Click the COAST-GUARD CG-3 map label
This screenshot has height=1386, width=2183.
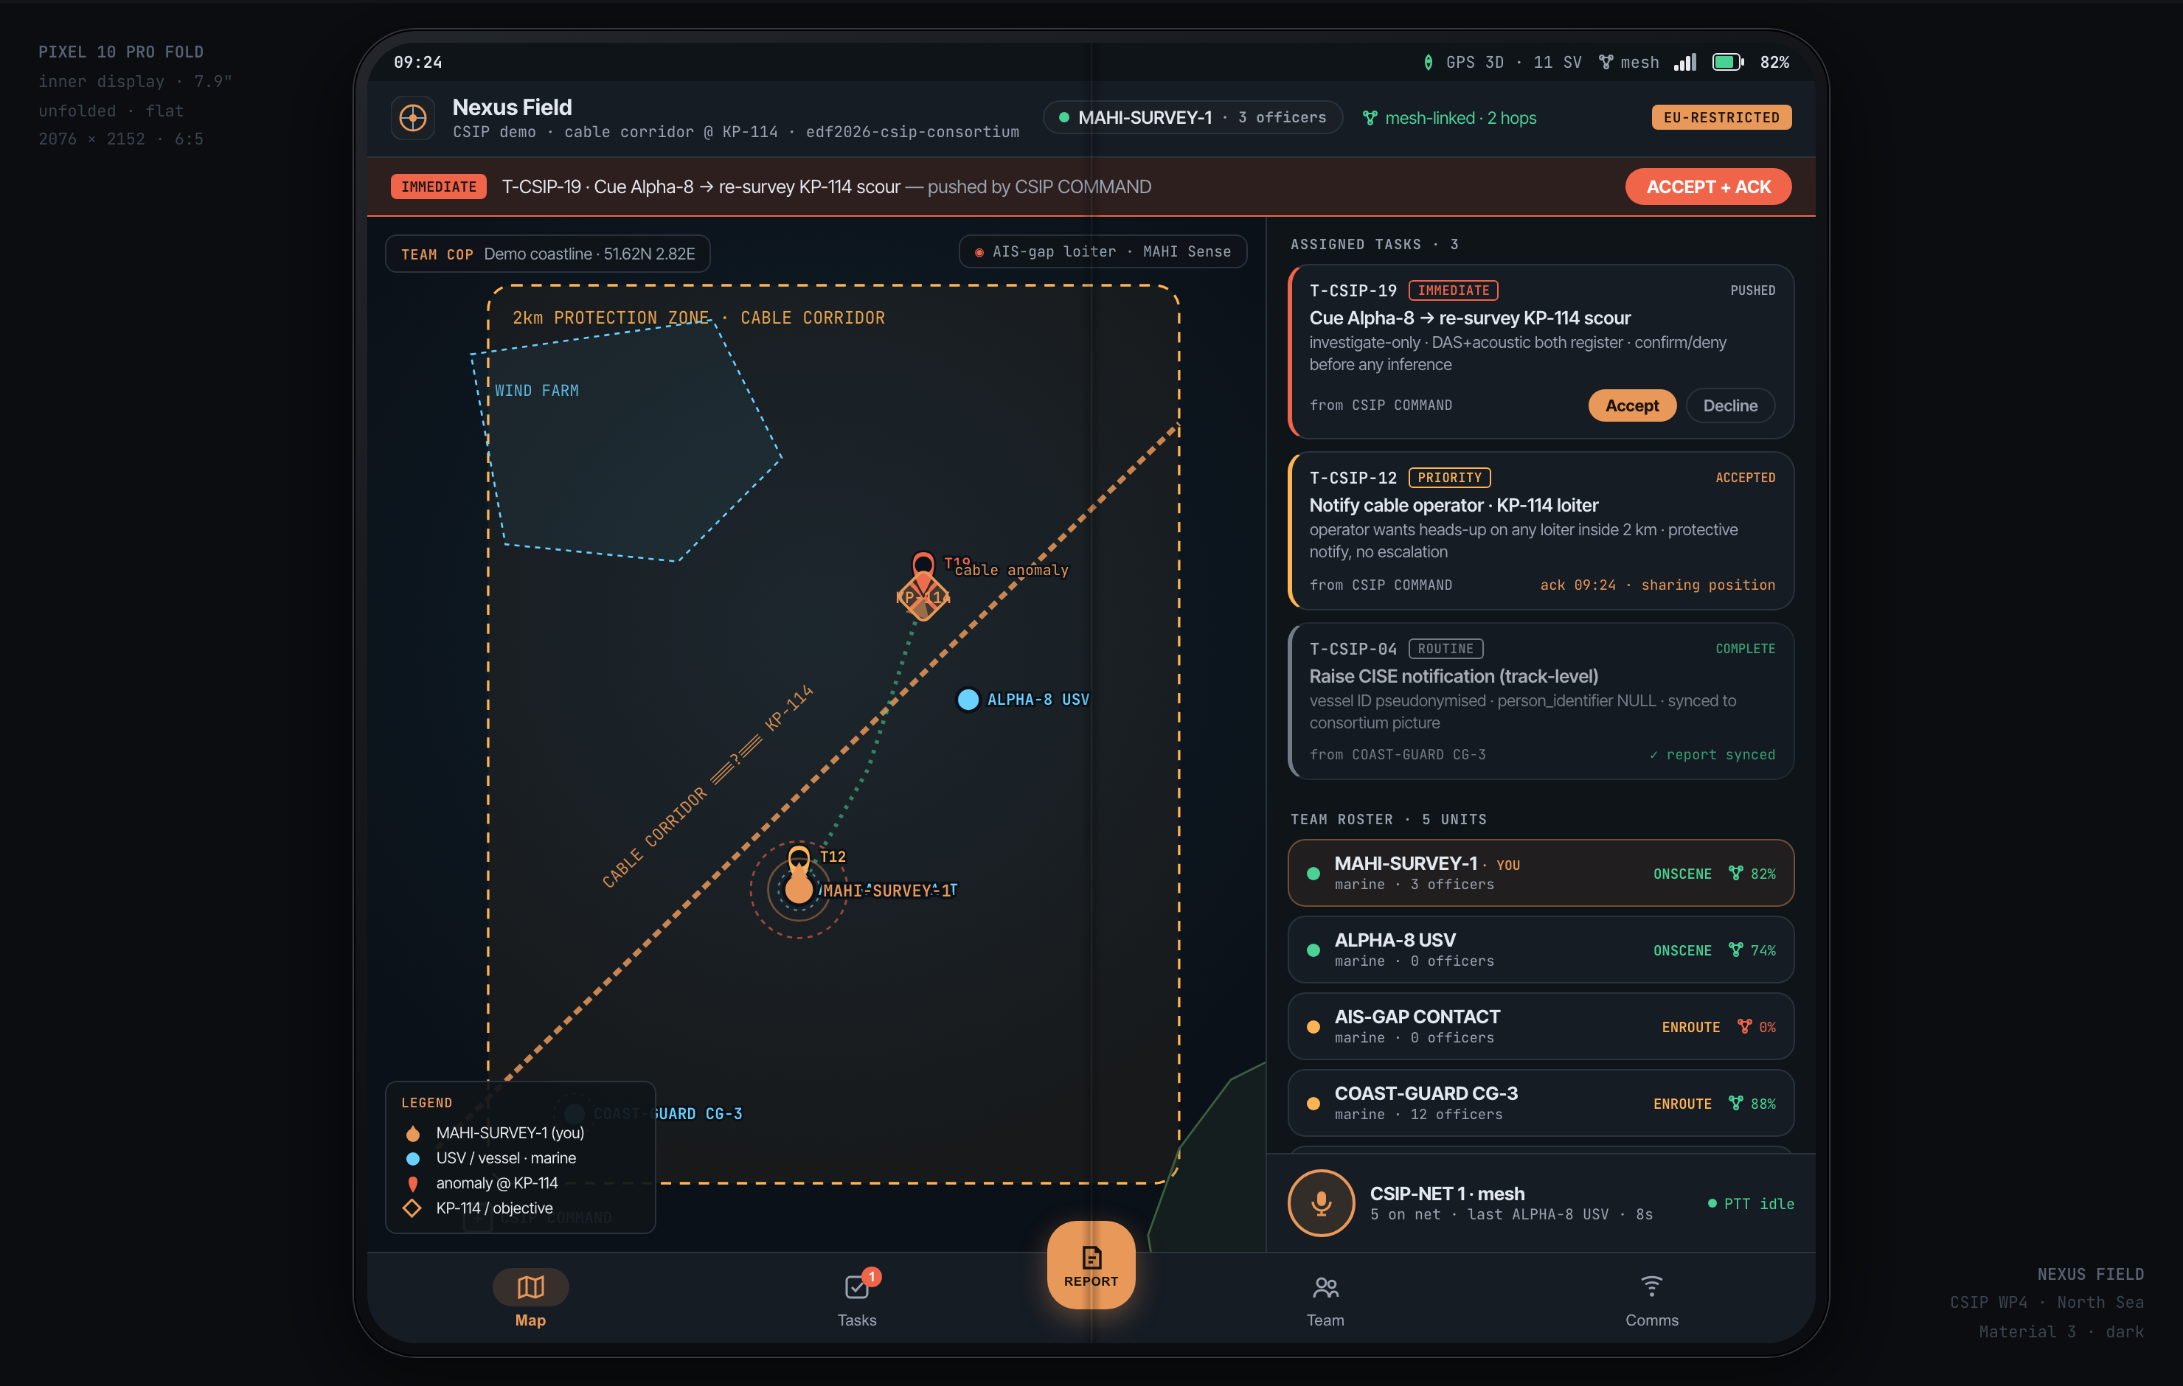click(x=667, y=1113)
